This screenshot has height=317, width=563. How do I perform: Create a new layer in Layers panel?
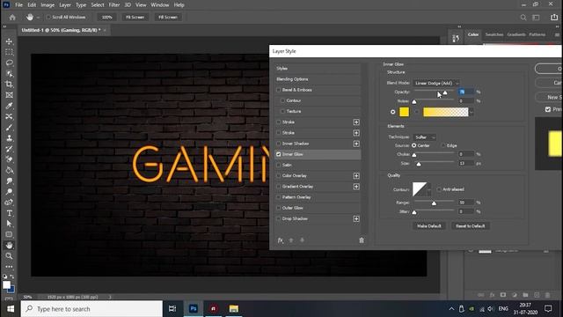[537, 295]
